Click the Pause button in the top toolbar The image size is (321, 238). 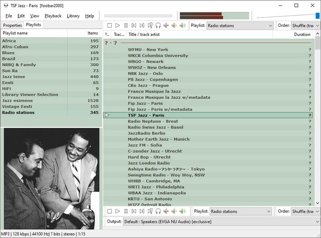pos(126,25)
